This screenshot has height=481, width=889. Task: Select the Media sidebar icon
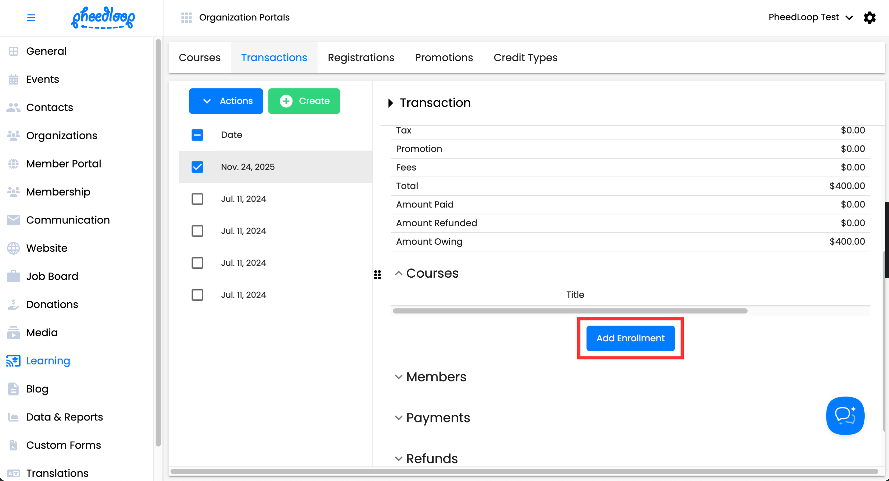(x=13, y=332)
